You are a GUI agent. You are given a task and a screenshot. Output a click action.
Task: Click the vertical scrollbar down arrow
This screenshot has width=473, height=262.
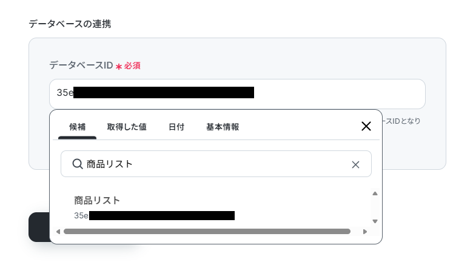click(375, 221)
